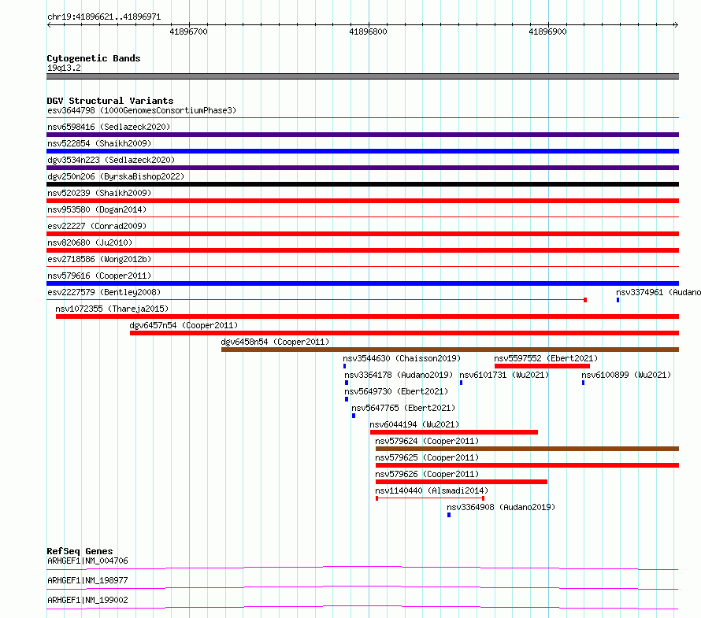Click the 19q13.2 cytogenetic band bar
The height and width of the screenshot is (618, 701).
[x=362, y=76]
